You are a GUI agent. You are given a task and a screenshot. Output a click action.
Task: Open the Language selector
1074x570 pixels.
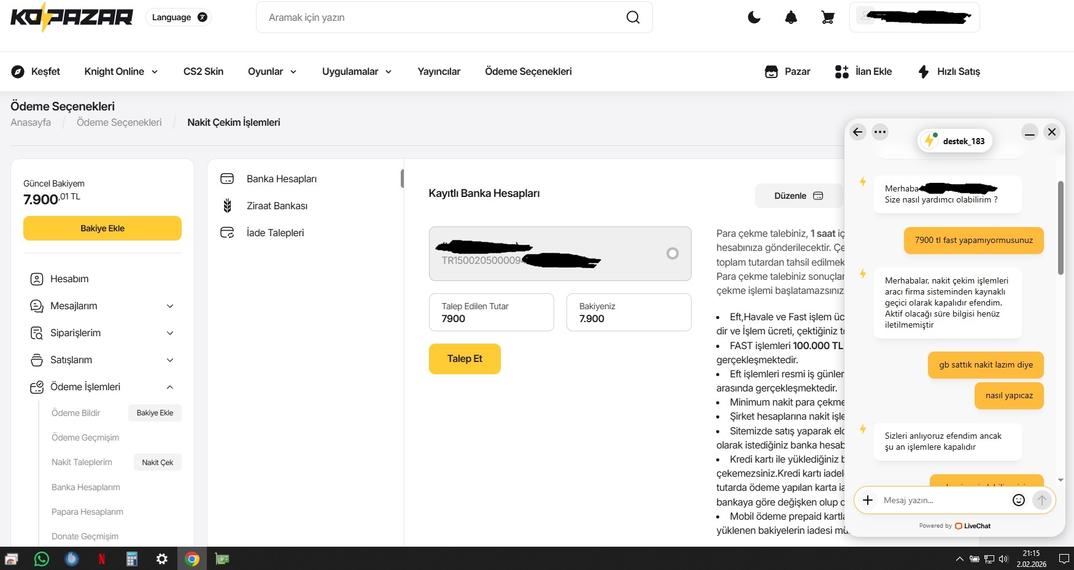pyautogui.click(x=179, y=17)
